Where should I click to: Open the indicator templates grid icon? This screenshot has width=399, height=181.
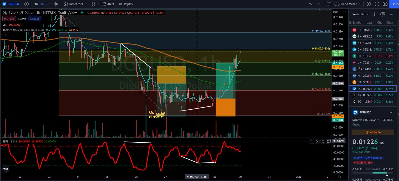tap(93, 4)
